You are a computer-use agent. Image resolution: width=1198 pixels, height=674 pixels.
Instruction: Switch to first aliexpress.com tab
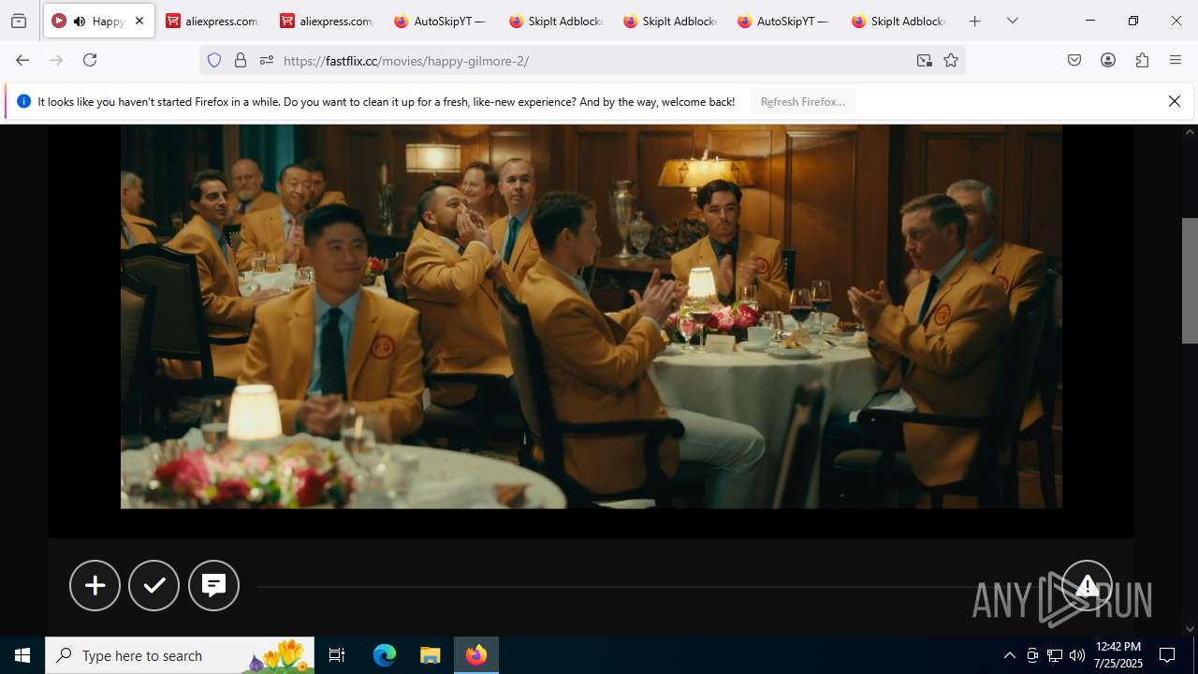(212, 21)
